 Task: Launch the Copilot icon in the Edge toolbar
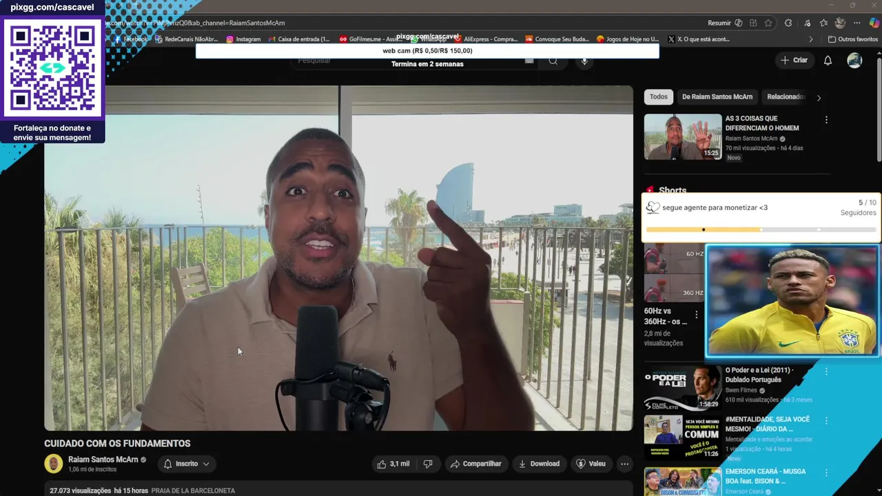click(x=874, y=23)
